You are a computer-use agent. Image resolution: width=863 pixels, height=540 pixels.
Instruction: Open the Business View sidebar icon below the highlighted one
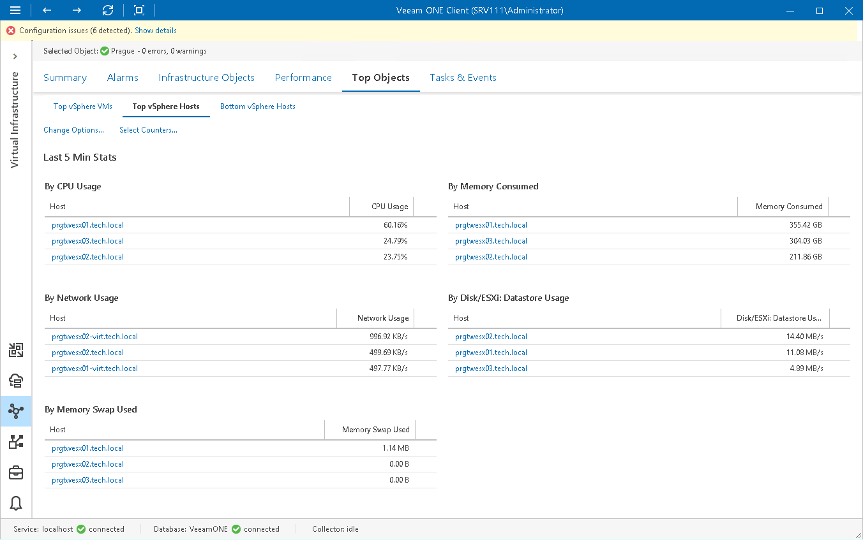coord(16,442)
